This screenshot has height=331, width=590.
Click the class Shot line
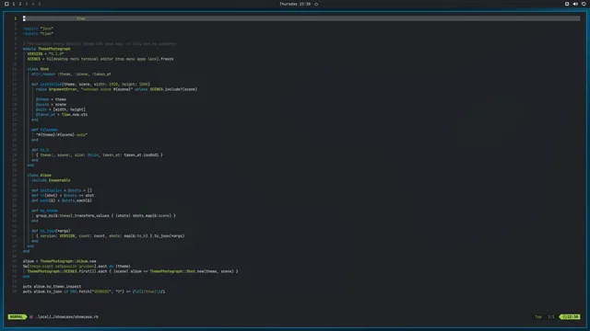38,69
